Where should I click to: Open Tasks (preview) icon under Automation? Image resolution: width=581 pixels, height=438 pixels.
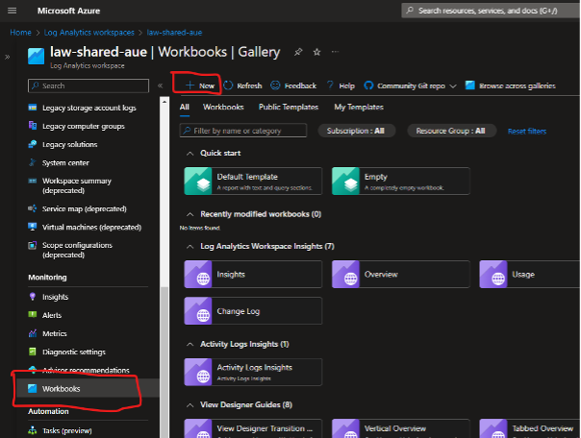tap(33, 430)
